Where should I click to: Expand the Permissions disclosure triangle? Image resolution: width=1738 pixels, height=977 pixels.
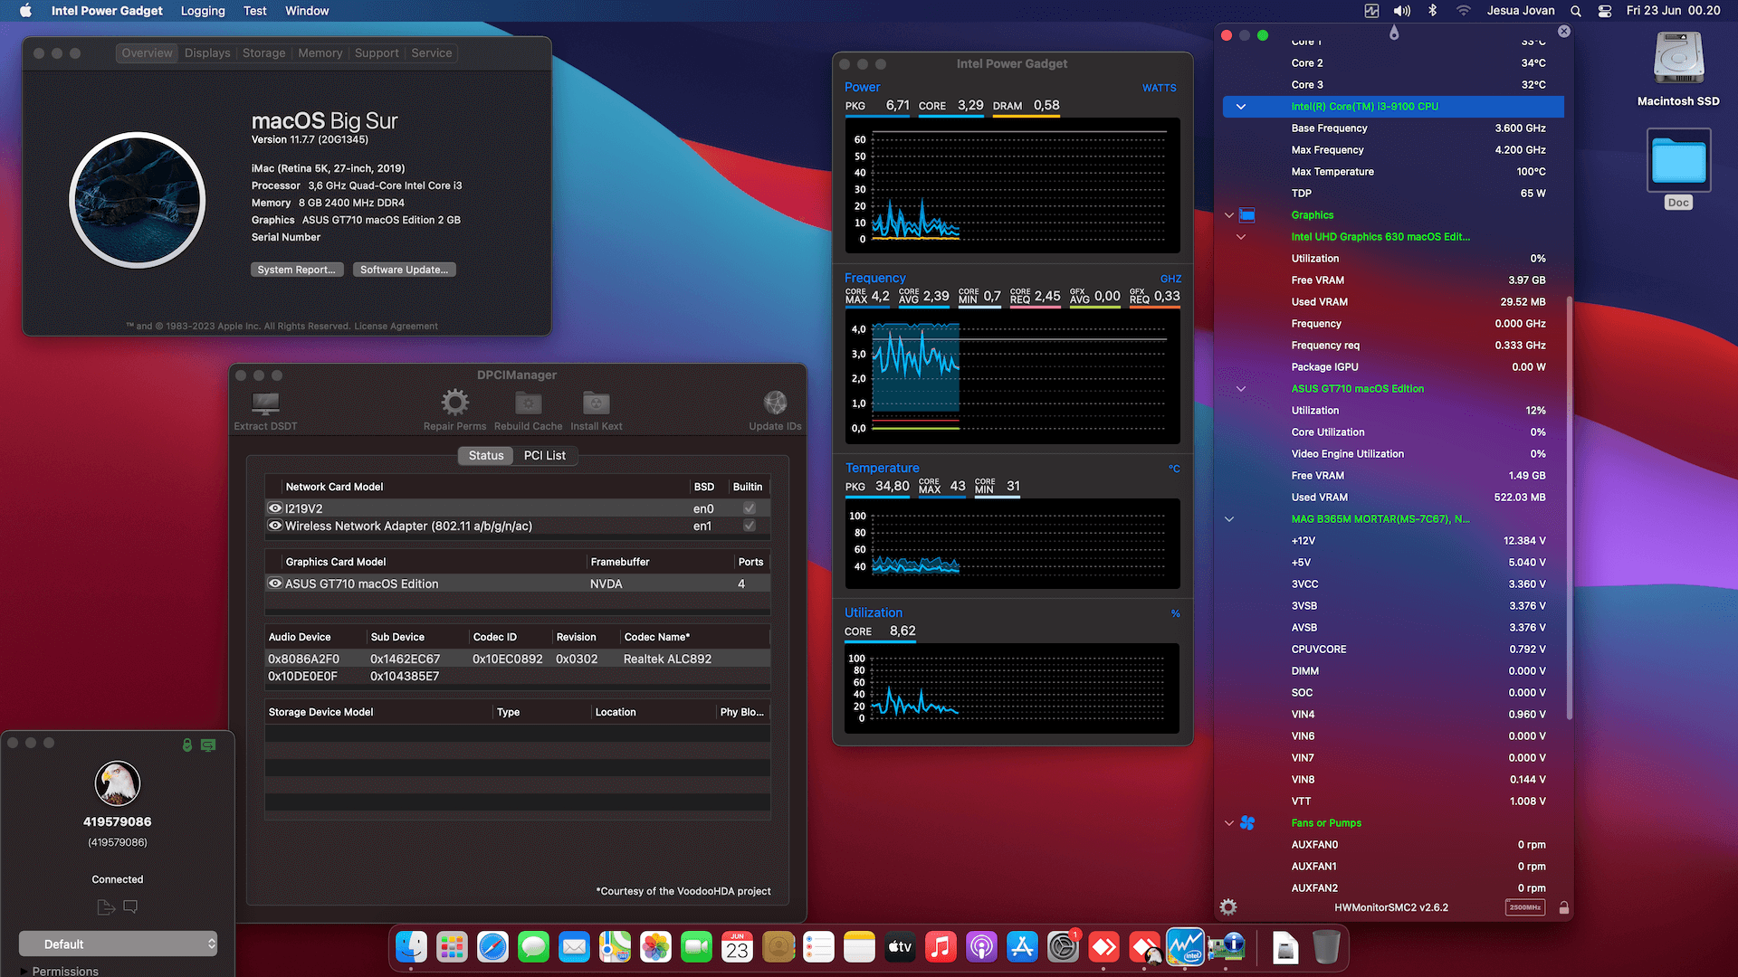point(24,972)
